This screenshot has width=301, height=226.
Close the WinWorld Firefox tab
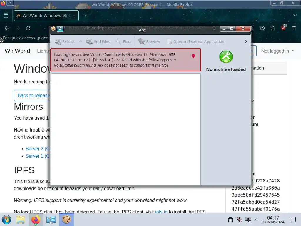click(x=74, y=16)
